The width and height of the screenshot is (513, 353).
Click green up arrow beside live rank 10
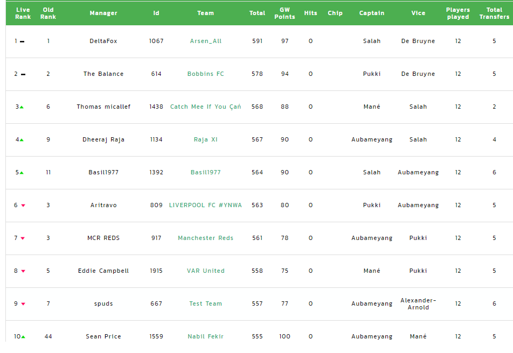[23, 337]
